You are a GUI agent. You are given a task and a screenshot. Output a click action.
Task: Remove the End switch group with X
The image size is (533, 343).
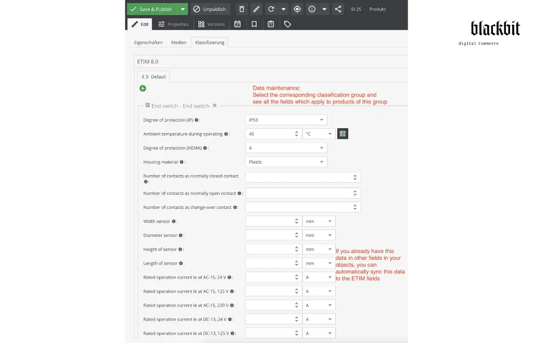tap(214, 105)
